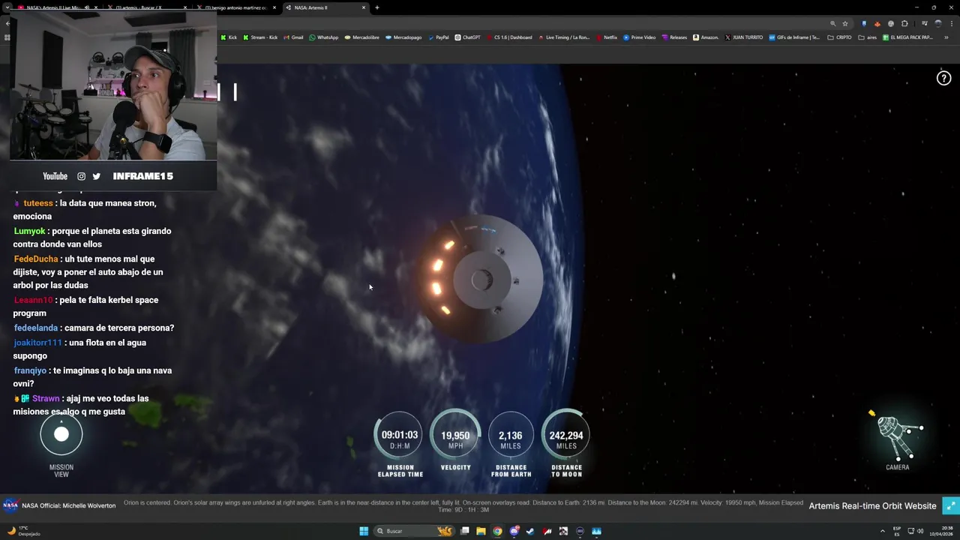The width and height of the screenshot is (960, 540).
Task: Open the Amazon bookmark
Action: 706,37
